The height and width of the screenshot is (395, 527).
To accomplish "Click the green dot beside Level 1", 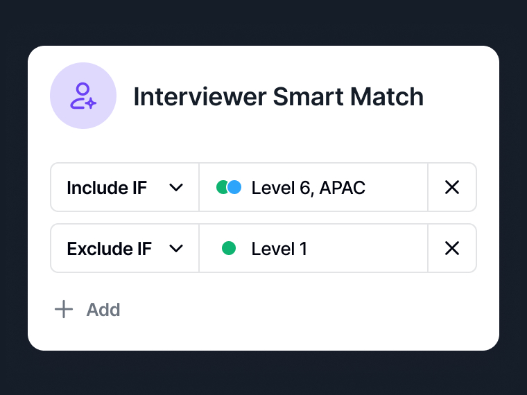I will [229, 249].
